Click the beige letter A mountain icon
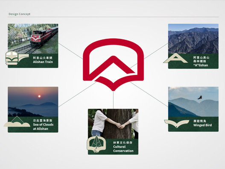This screenshot has height=169, width=225. tap(175, 58)
